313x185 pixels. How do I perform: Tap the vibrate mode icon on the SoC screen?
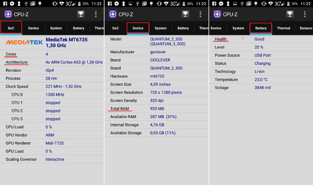click(55, 4)
